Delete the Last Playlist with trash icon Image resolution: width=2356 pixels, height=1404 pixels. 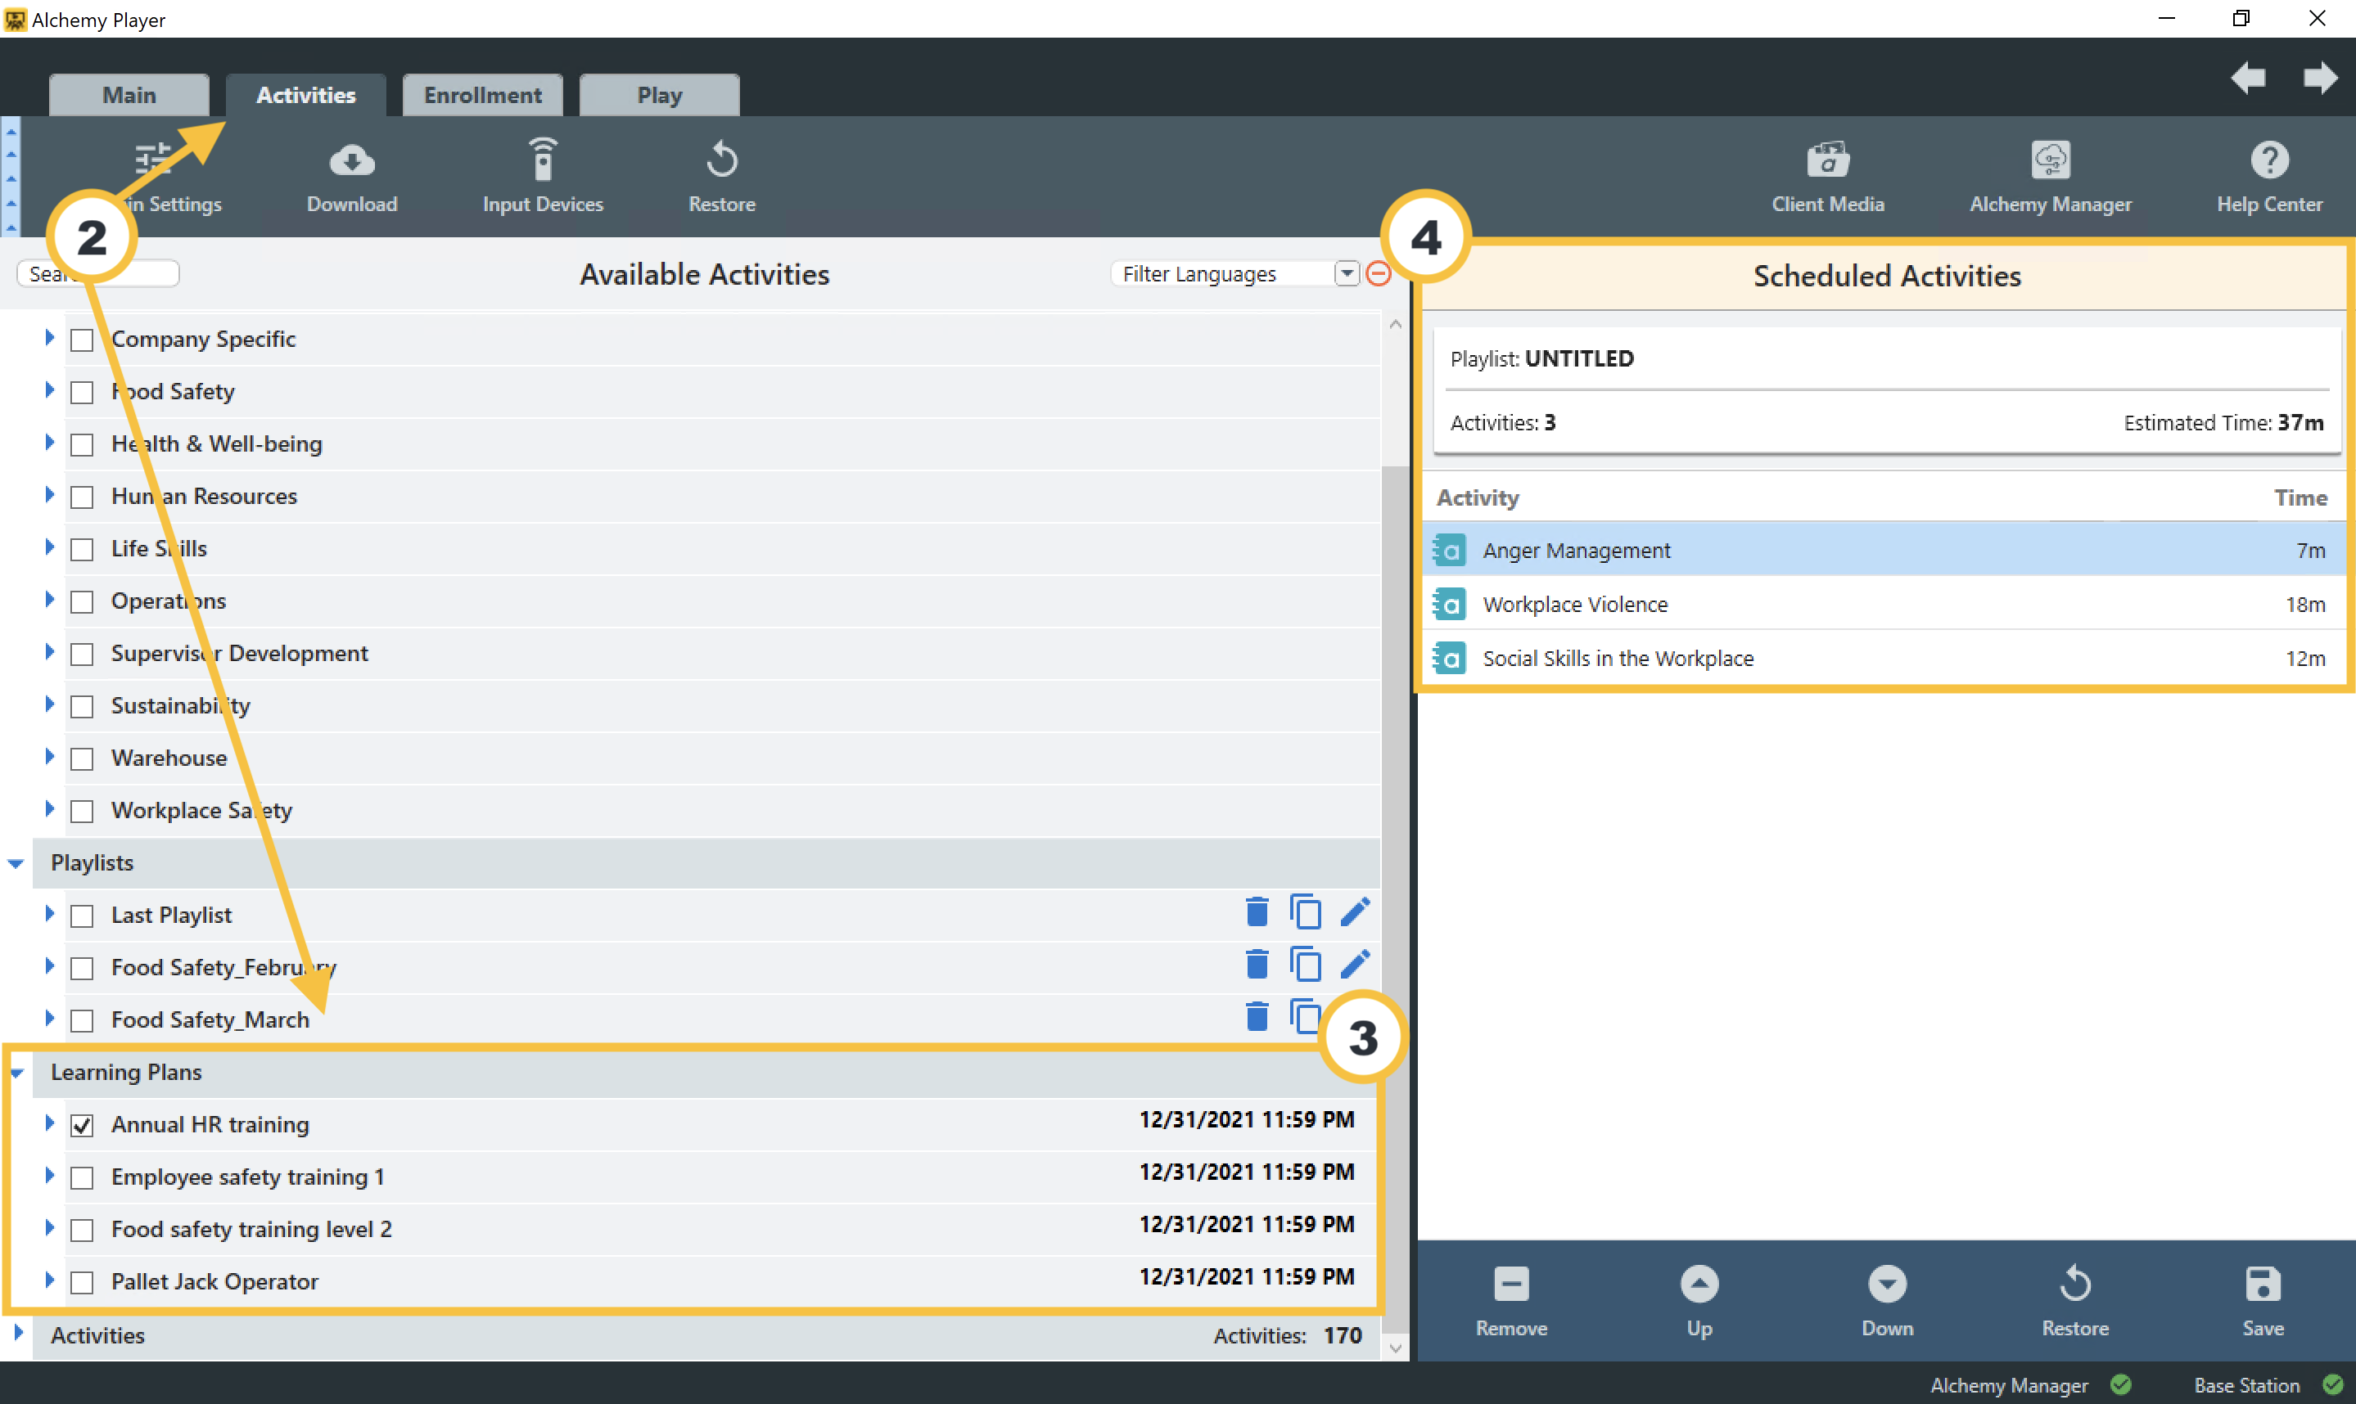click(x=1256, y=913)
